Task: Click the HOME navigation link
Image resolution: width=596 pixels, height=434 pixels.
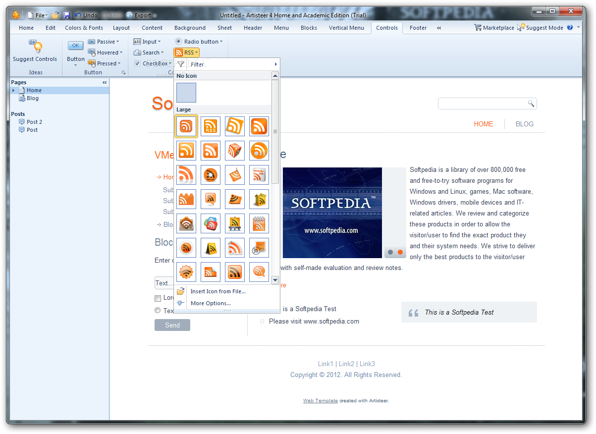Action: tap(484, 124)
